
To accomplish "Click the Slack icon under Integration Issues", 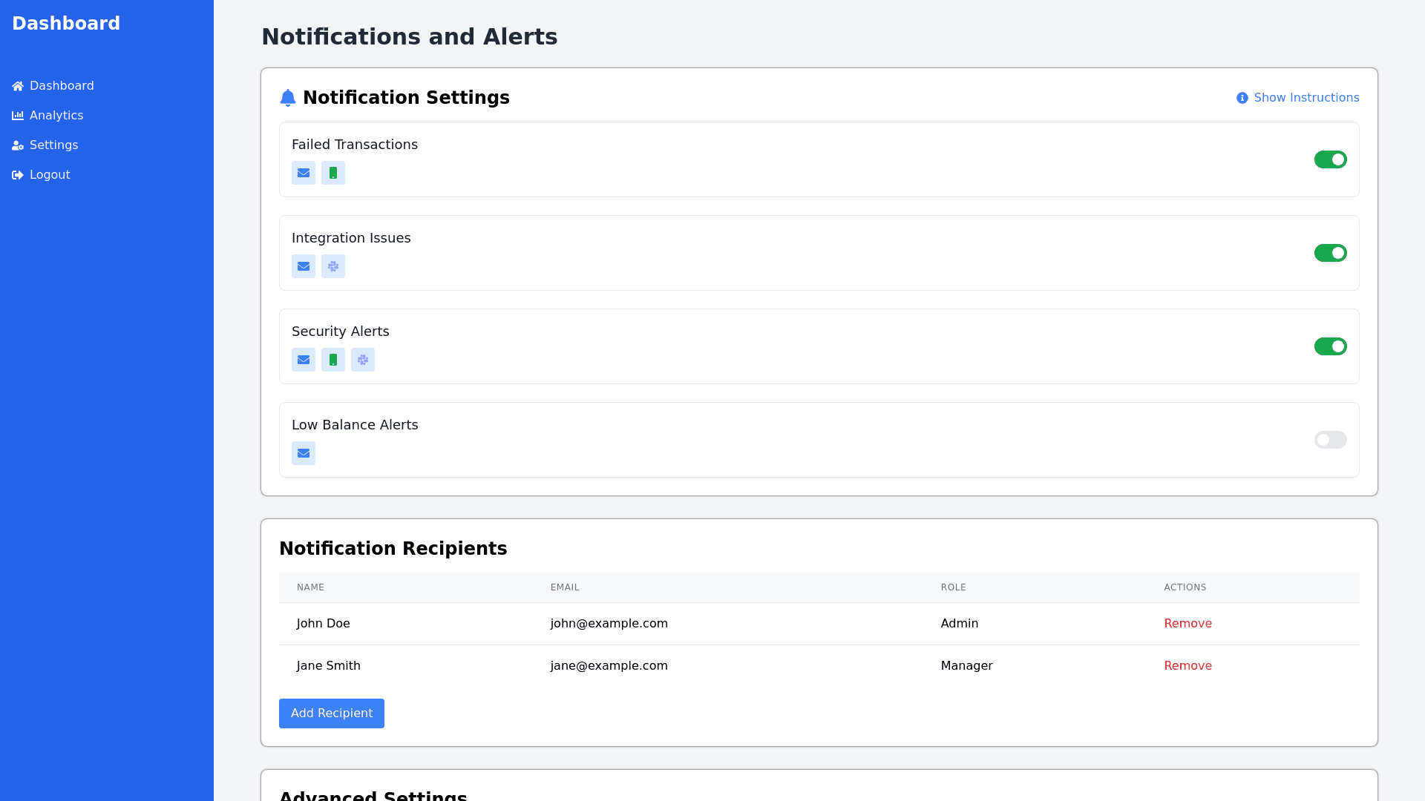I will point(333,266).
